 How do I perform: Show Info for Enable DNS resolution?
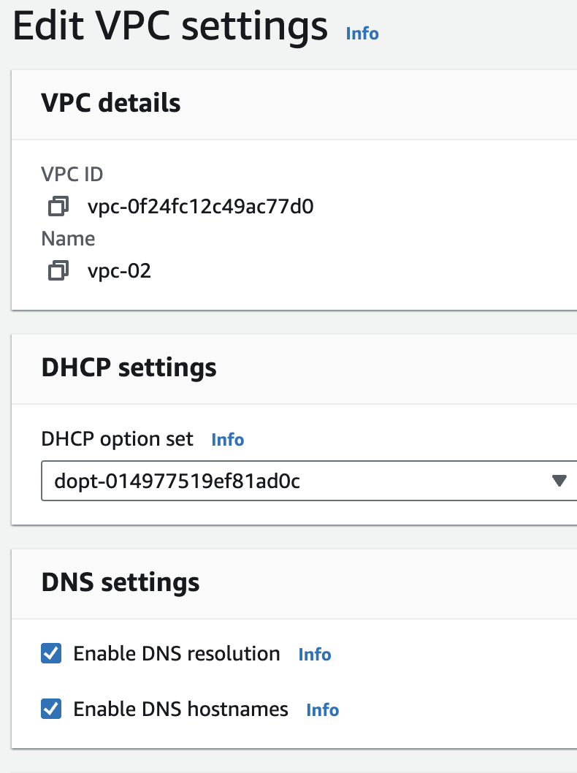pyautogui.click(x=315, y=655)
